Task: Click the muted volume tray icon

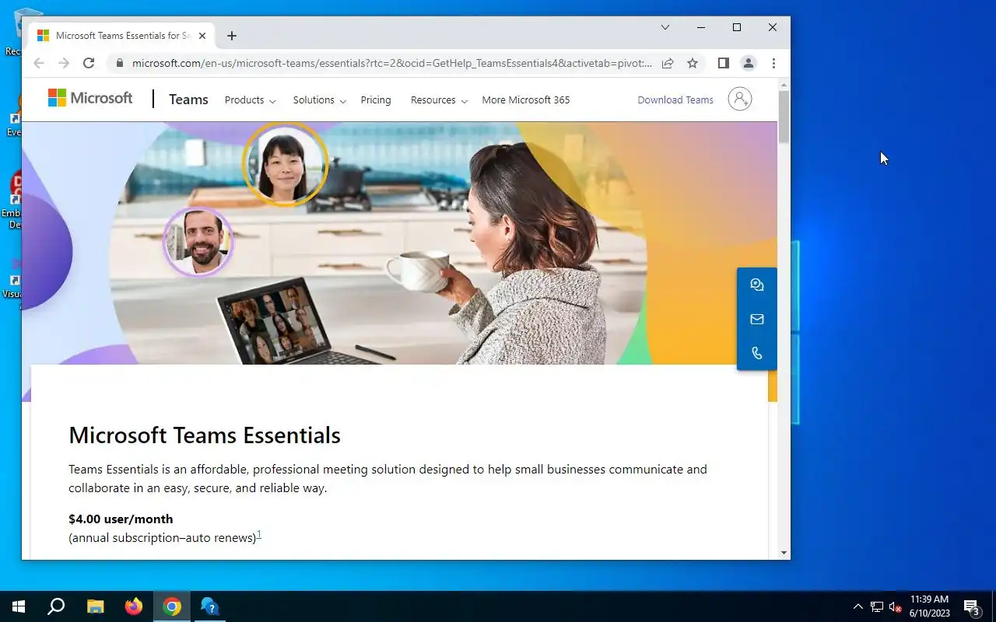Action: pyautogui.click(x=895, y=606)
